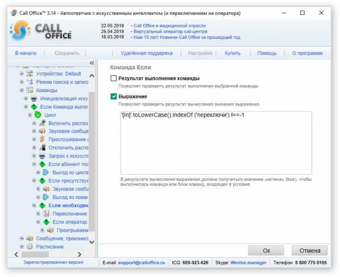Open Виртуальный оператор call-центра news link

[170, 31]
